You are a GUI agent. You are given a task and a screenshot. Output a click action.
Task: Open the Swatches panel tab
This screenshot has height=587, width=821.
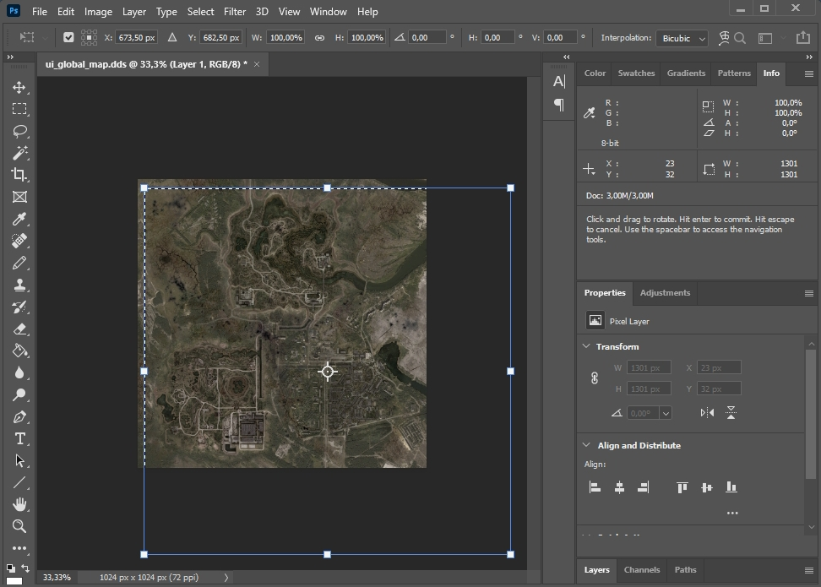[x=636, y=73]
